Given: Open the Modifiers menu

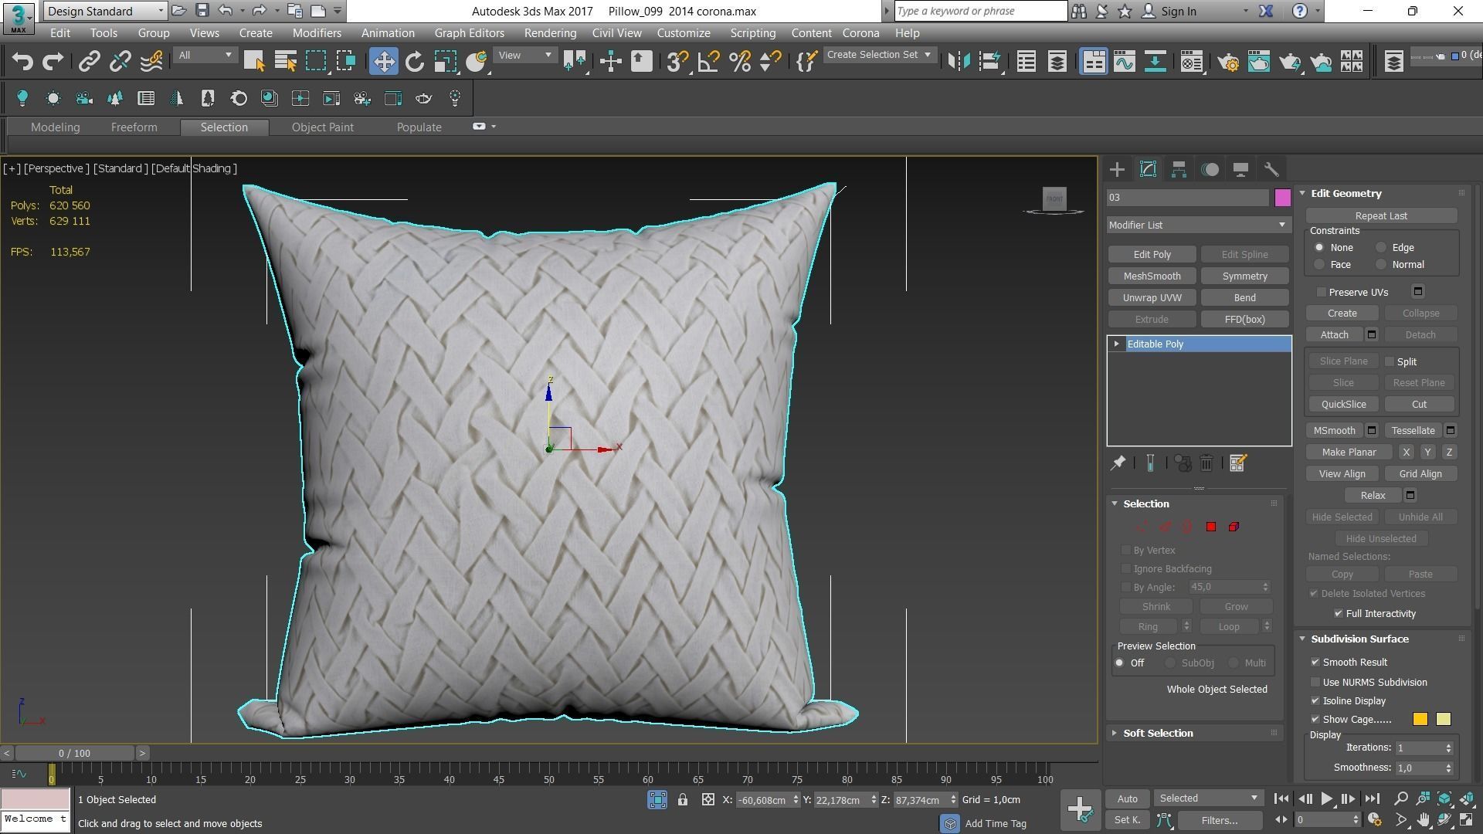Looking at the screenshot, I should tap(317, 33).
